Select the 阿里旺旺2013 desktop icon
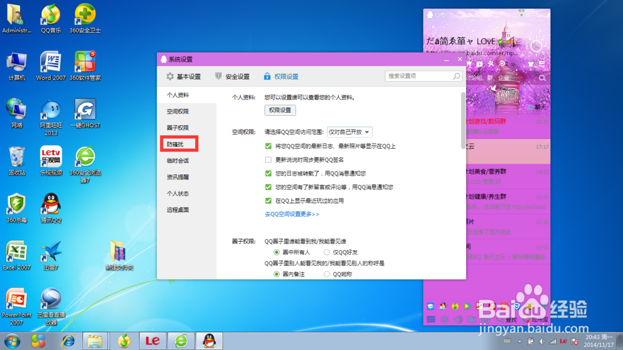Image resolution: width=623 pixels, height=350 pixels. point(51,117)
